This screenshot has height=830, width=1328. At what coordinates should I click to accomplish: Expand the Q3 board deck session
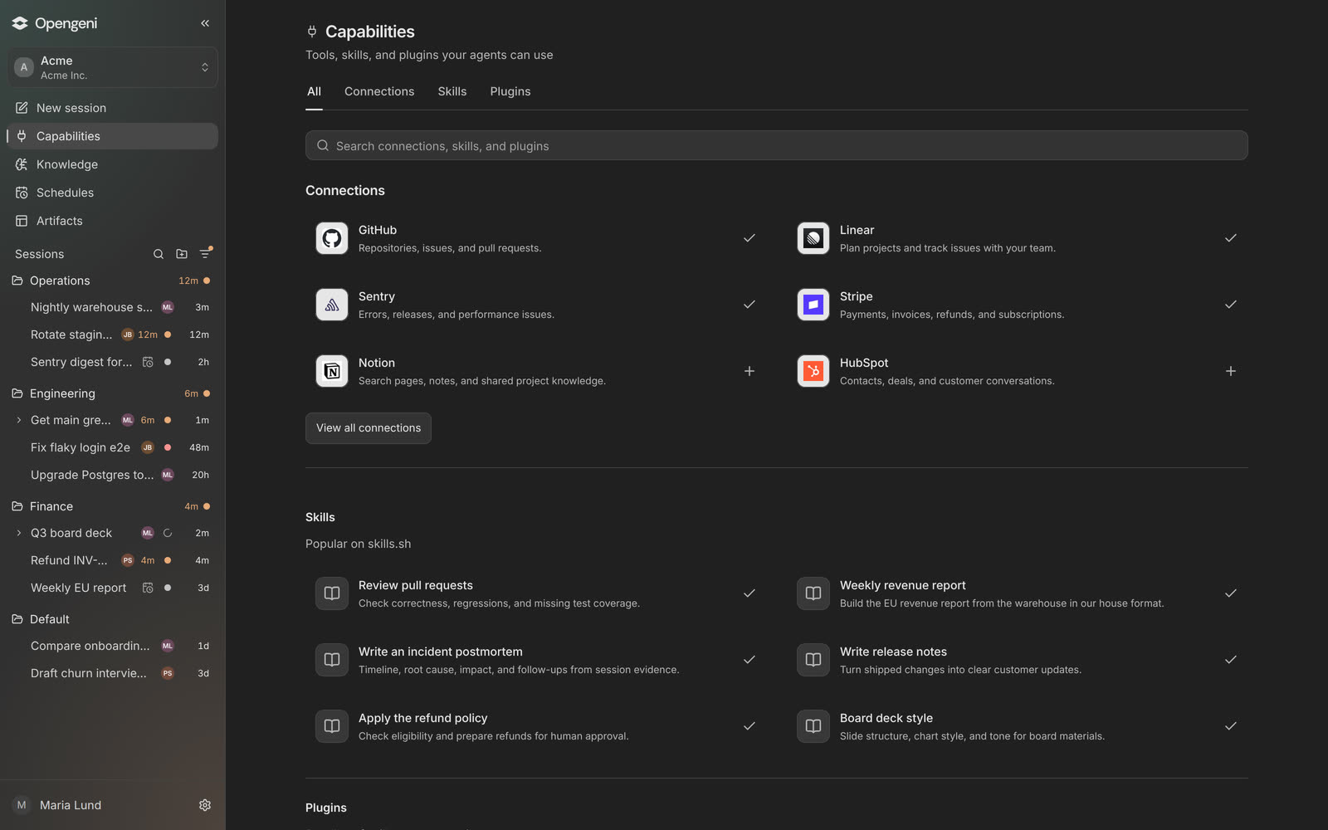click(x=19, y=533)
